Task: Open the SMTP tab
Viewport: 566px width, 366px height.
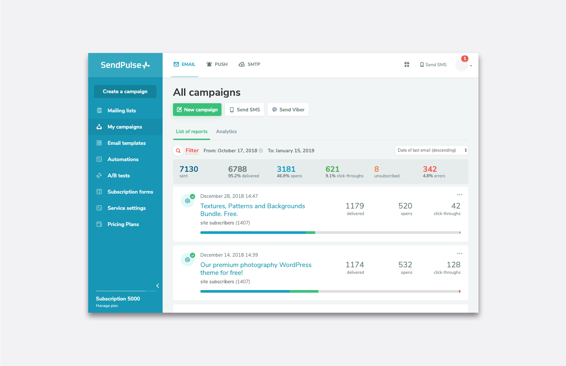Action: [249, 64]
